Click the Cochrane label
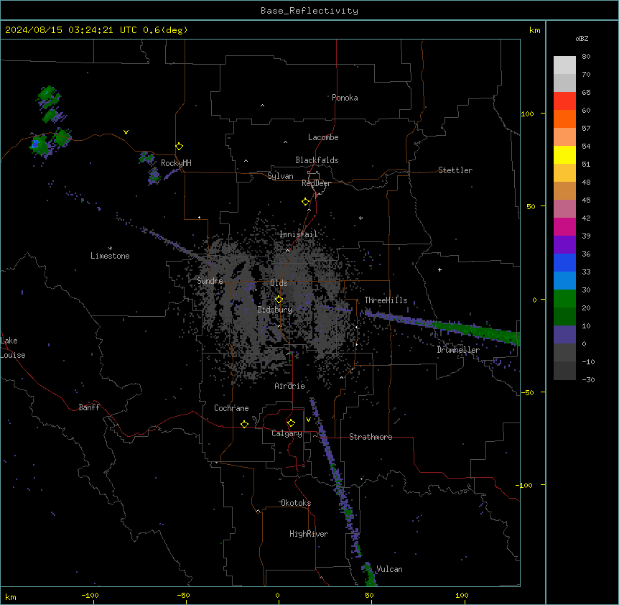 (x=231, y=408)
